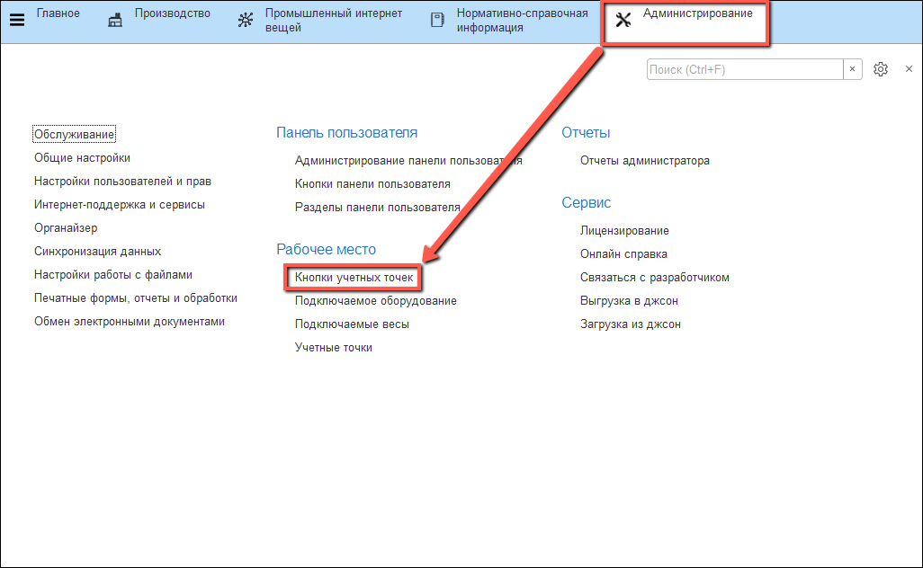Open Настройки работы с файлами
The image size is (923, 568).
113,275
